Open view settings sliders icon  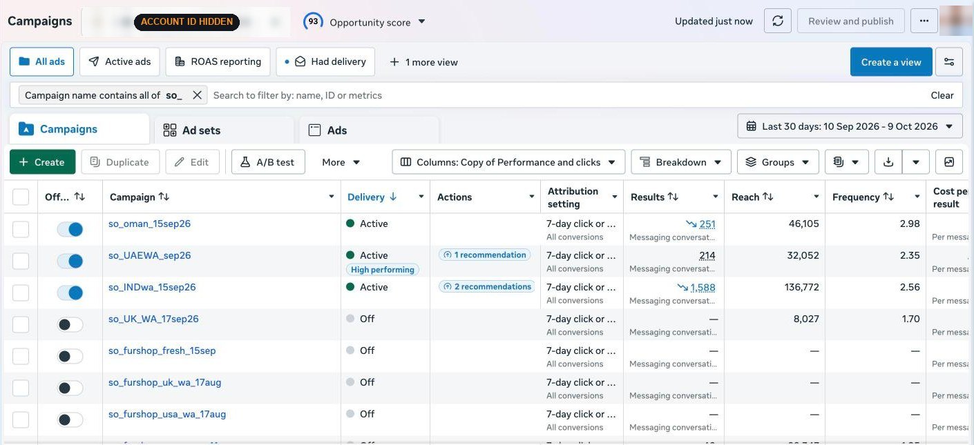(949, 62)
